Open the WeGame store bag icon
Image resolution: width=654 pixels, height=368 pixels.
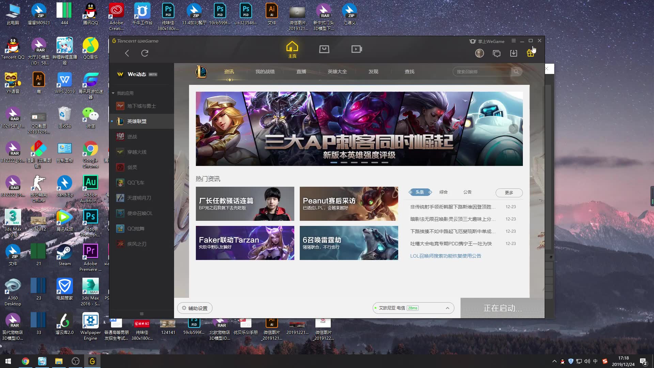coord(324,49)
